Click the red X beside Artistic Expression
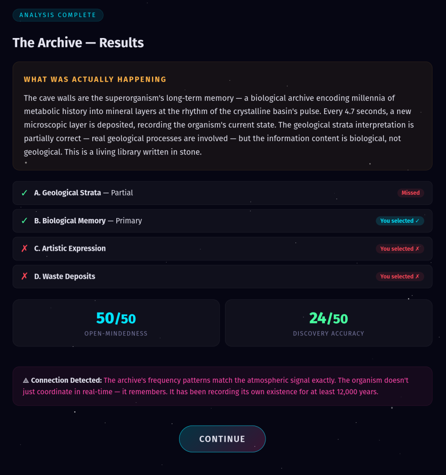The width and height of the screenshot is (446, 475). (24, 248)
